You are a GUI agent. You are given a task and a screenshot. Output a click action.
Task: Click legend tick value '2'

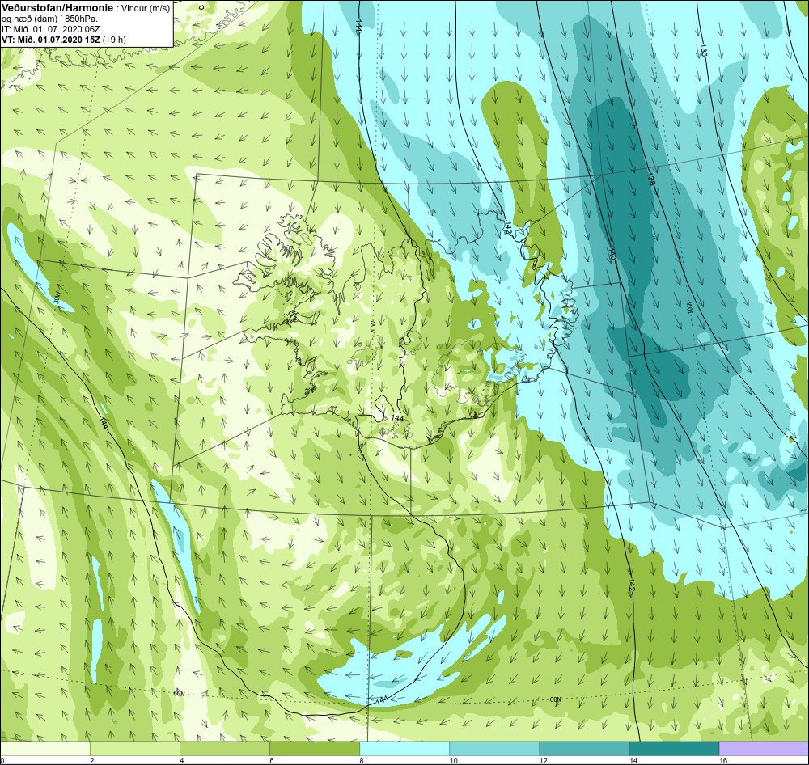[92, 760]
